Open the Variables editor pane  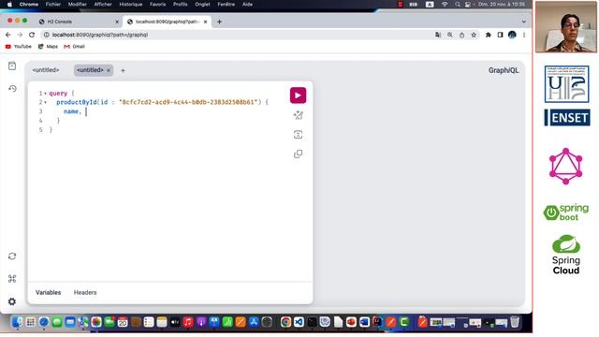[48, 292]
